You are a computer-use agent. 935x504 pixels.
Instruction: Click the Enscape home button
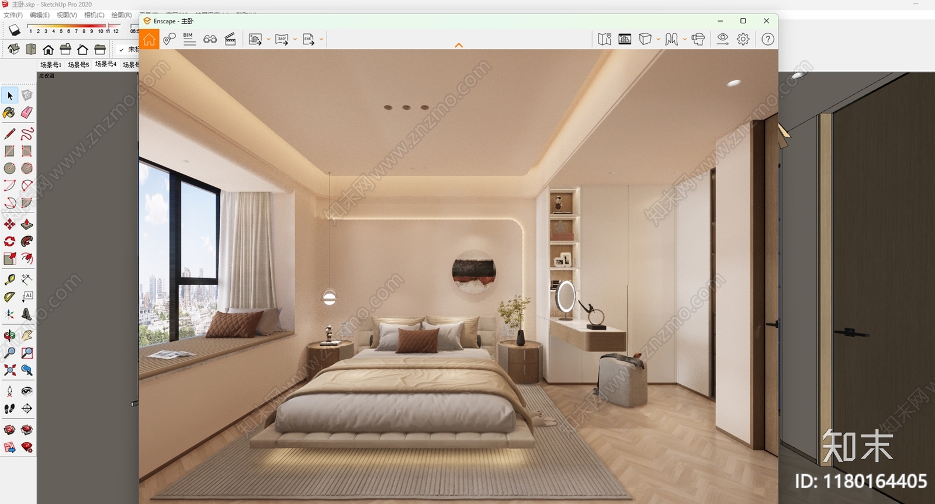tap(149, 40)
